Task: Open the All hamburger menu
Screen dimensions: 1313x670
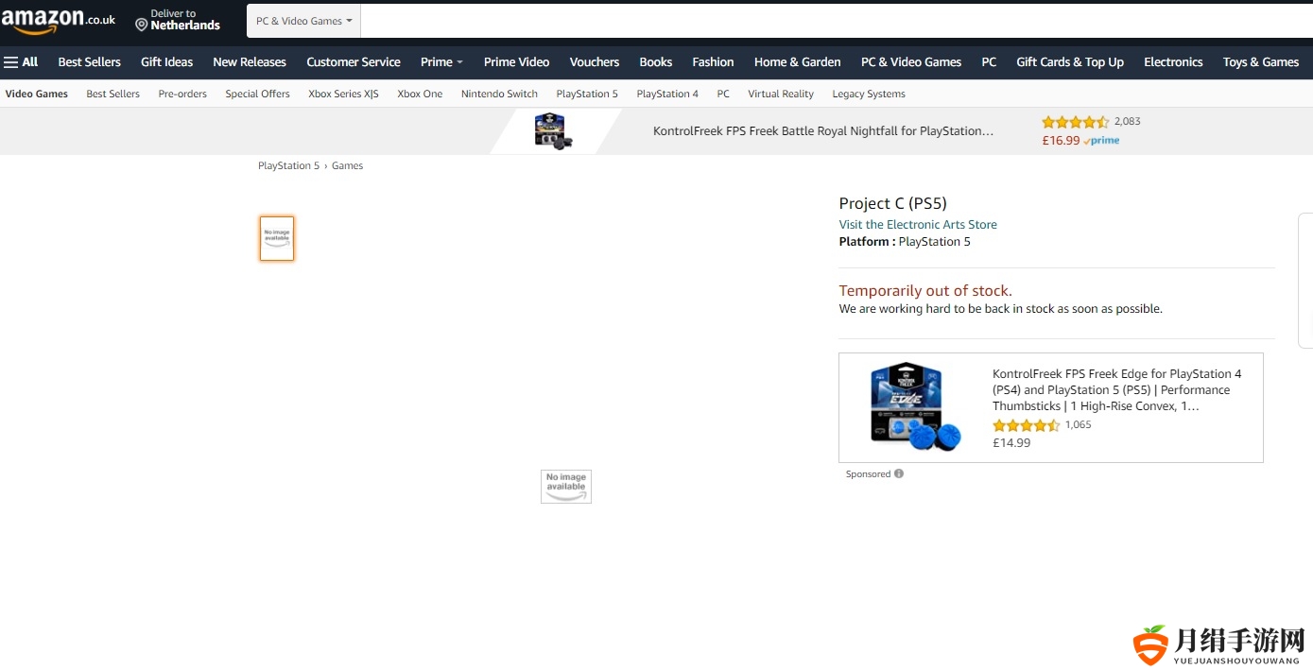Action: click(21, 62)
